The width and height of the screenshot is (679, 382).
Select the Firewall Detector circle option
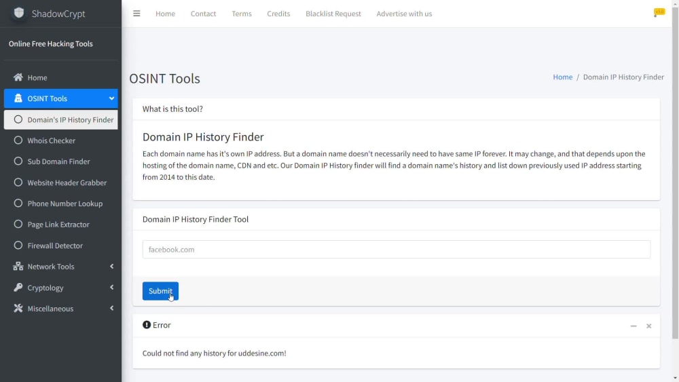[18, 246]
